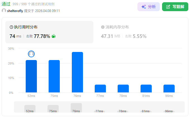Viewport: 190px width, 117px height.
Task: Click the clock icon beside 执行用时分布
Action: (11, 27)
